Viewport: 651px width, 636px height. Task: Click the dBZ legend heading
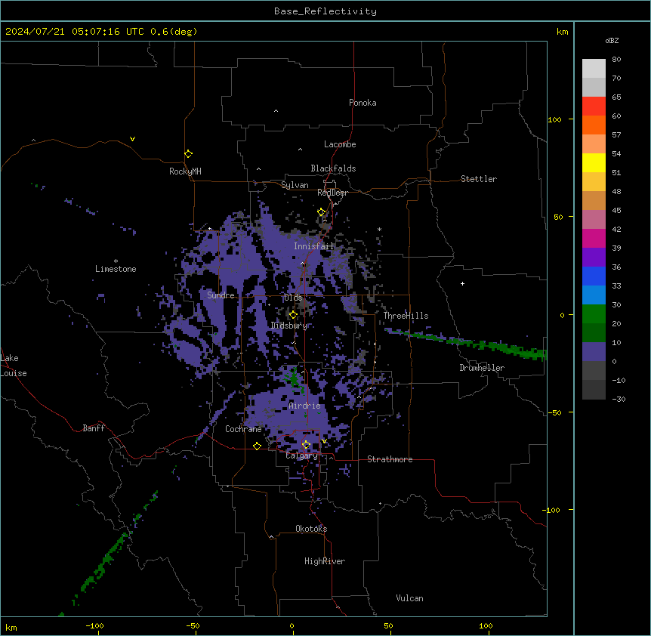pyautogui.click(x=612, y=41)
